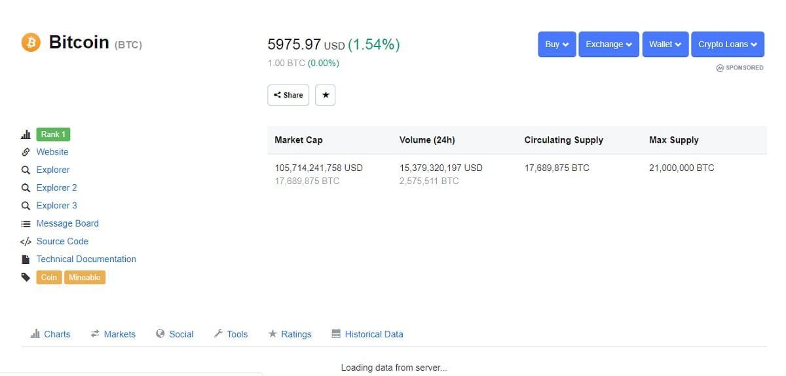
Task: Click the star watchlist button
Action: (326, 95)
